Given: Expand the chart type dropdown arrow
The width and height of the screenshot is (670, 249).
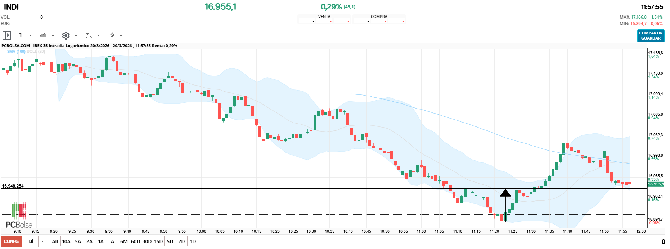Looking at the screenshot, I should click(x=53, y=36).
